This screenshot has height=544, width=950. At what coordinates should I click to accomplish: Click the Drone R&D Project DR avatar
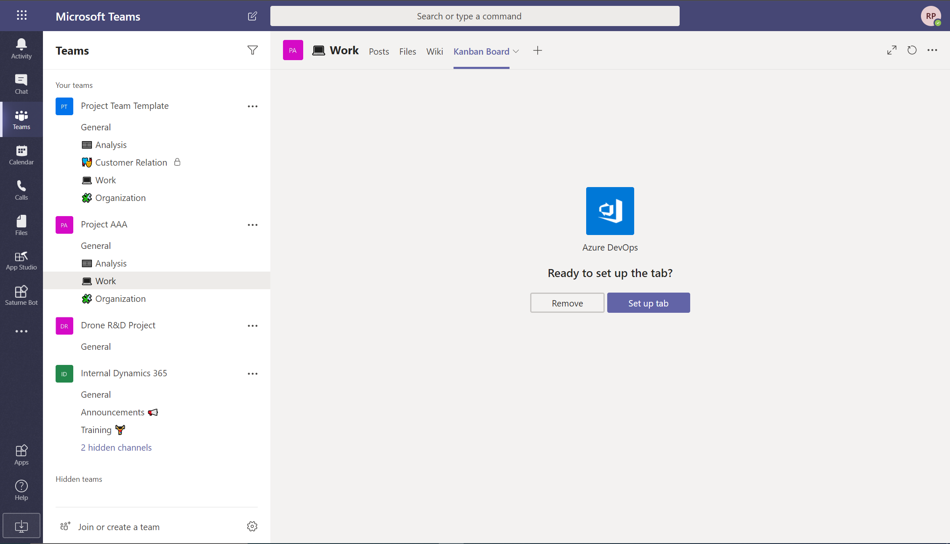64,326
